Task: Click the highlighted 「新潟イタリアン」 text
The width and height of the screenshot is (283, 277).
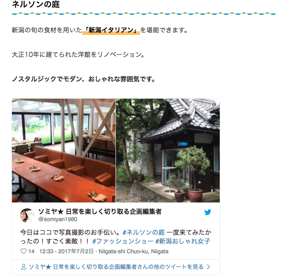Action: (x=111, y=30)
